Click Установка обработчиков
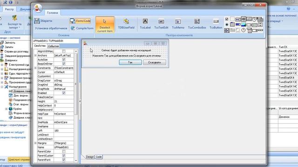 [x=51, y=28]
